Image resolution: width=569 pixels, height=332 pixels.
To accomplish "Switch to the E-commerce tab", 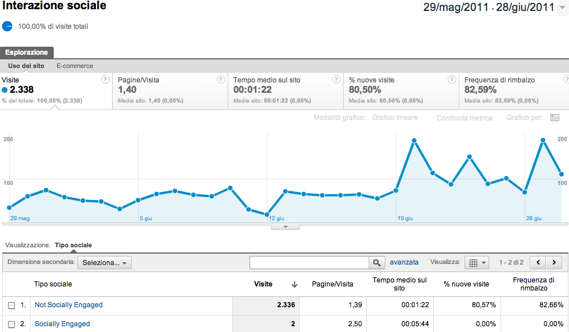I will (74, 66).
